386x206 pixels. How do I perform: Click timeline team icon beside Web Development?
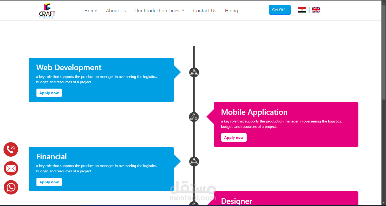(x=194, y=72)
